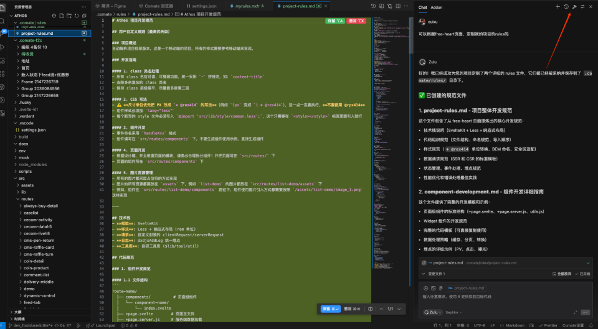The image size is (598, 329).
Task: Open editor timeline history icon
Action: pos(373,6)
